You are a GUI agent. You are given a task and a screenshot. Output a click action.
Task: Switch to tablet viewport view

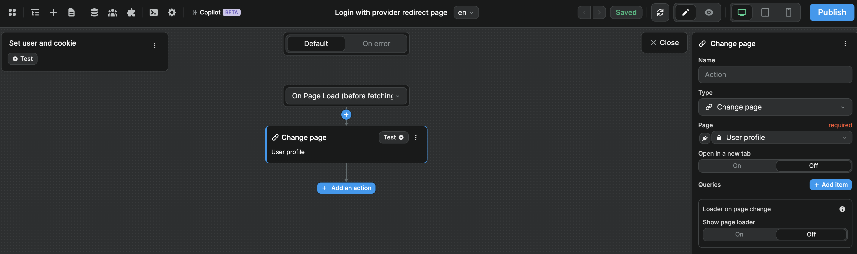point(765,12)
